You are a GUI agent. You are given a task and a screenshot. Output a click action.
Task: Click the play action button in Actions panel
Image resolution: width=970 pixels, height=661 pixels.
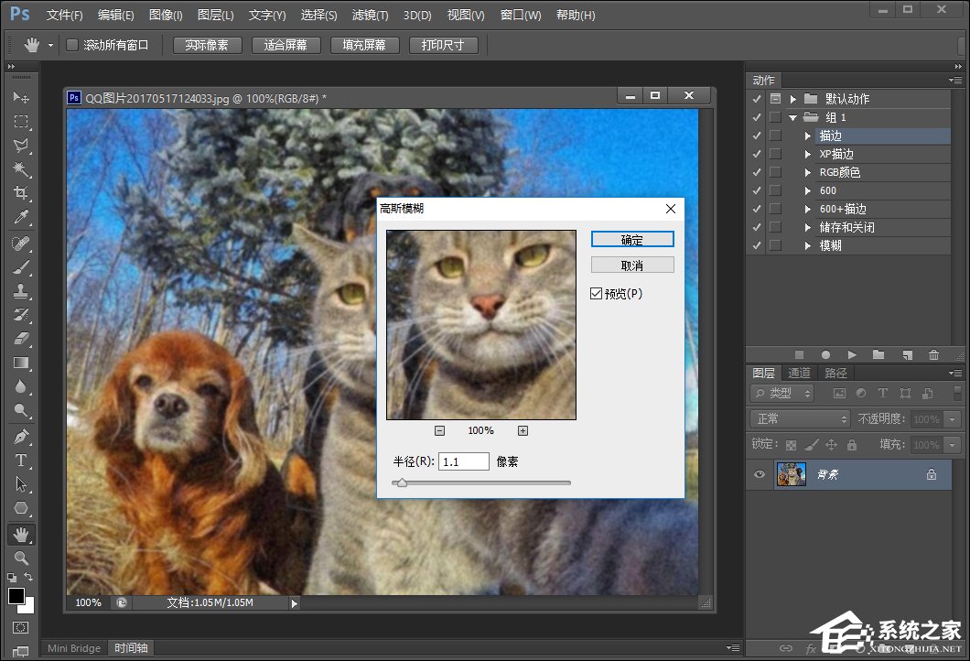click(852, 354)
